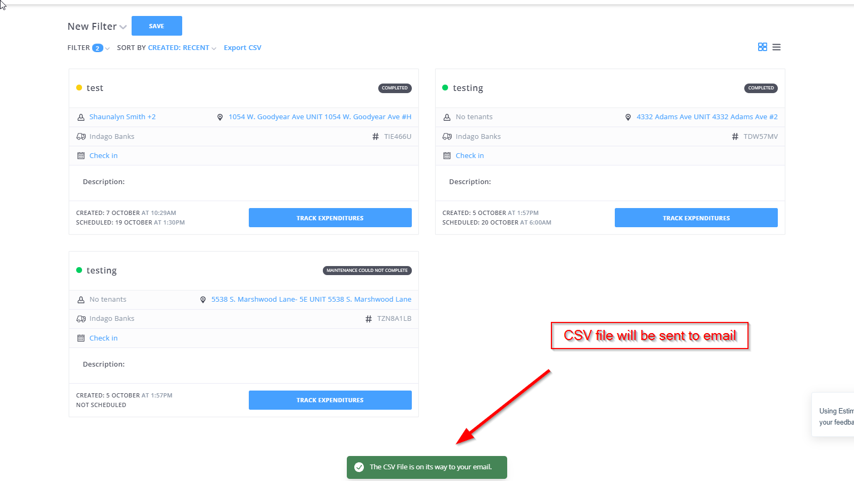Viewport: 854px width, 481px height.
Task: Click MAINTENANCE COULD NOT COMPLETE status badge
Action: pyautogui.click(x=367, y=270)
